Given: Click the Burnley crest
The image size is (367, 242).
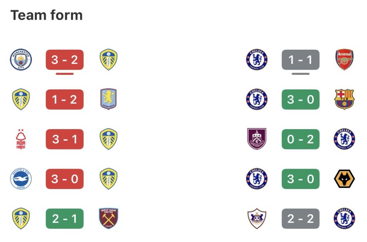Looking at the screenshot, I should tap(257, 139).
